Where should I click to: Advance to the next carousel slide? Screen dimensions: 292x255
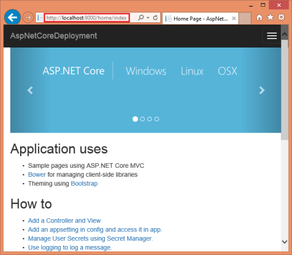coord(262,91)
